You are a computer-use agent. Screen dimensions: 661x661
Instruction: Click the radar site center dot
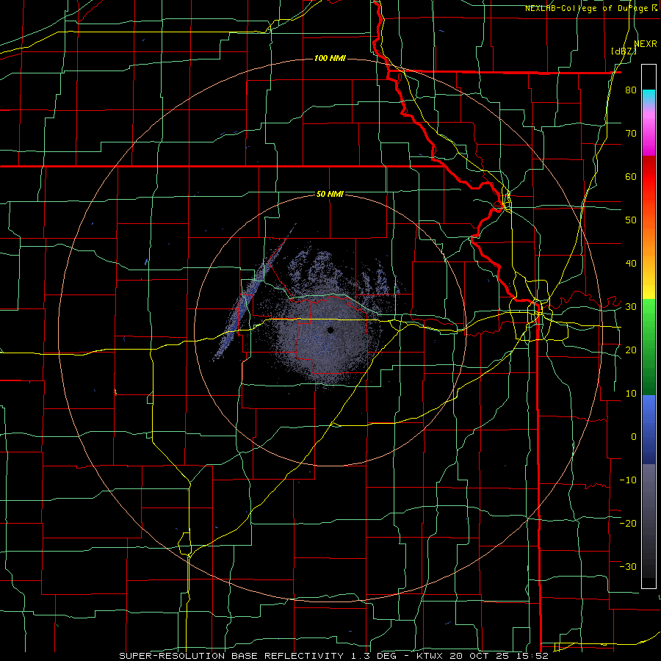(x=330, y=330)
